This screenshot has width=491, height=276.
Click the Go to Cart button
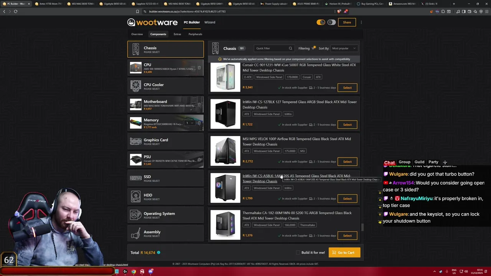click(344, 253)
